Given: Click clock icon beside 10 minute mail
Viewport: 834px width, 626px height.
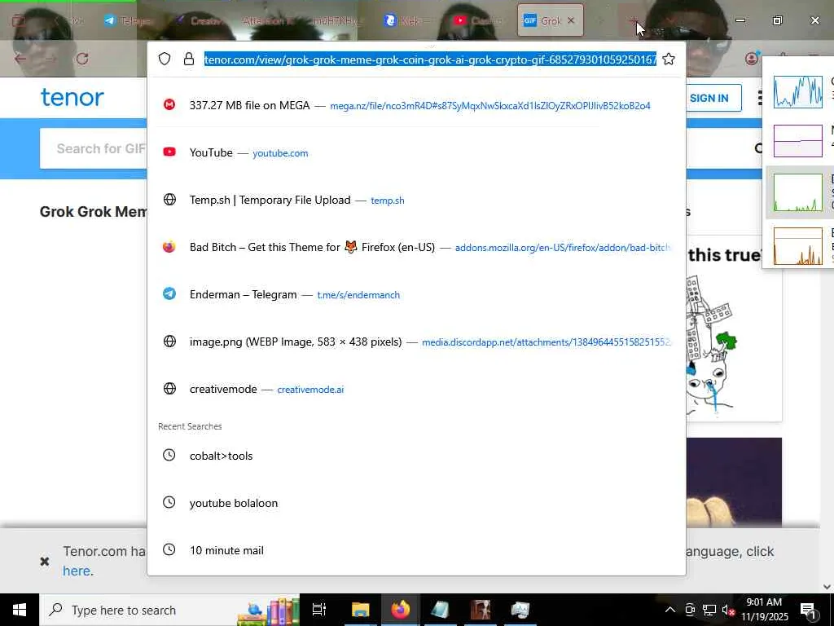Looking at the screenshot, I should click(169, 549).
